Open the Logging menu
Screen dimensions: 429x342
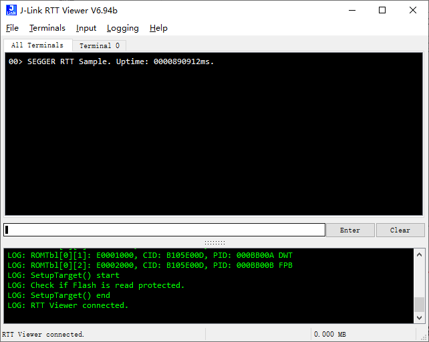click(122, 28)
